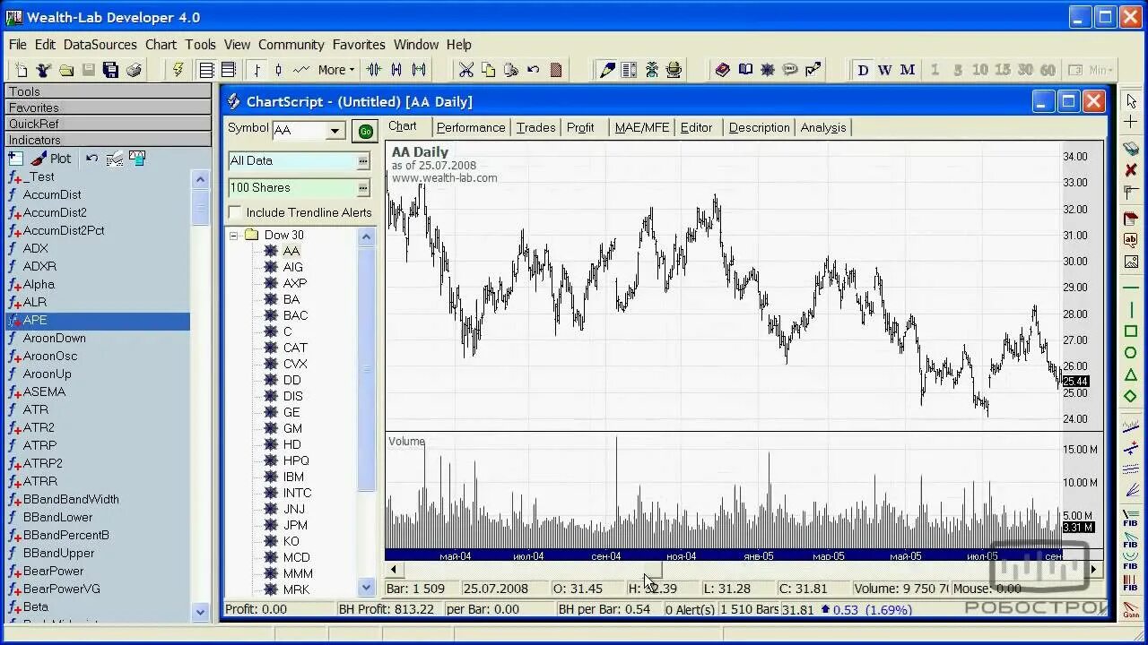Click the Copy icon in the toolbar
The height and width of the screenshot is (645, 1148).
click(x=488, y=70)
